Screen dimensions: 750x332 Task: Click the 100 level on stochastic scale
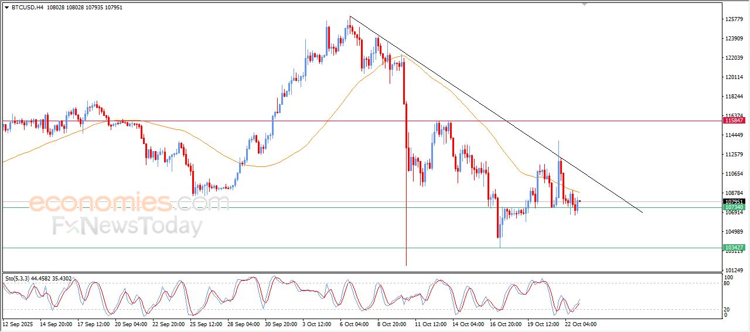(729, 277)
